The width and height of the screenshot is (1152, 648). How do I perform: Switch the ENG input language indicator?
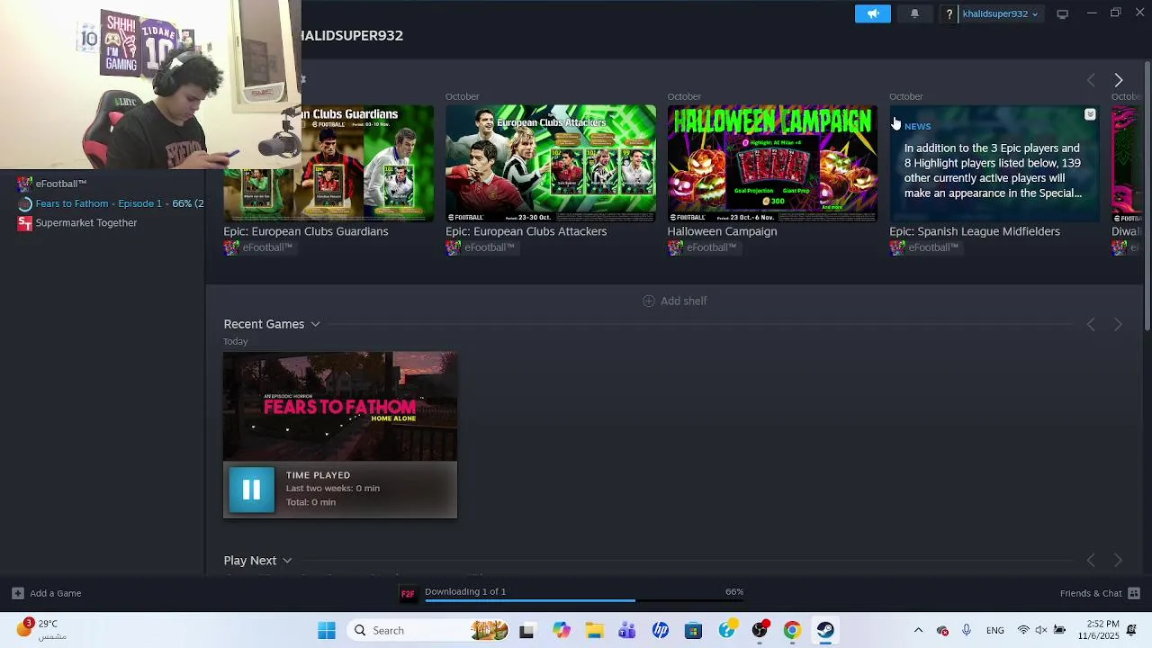pyautogui.click(x=995, y=631)
